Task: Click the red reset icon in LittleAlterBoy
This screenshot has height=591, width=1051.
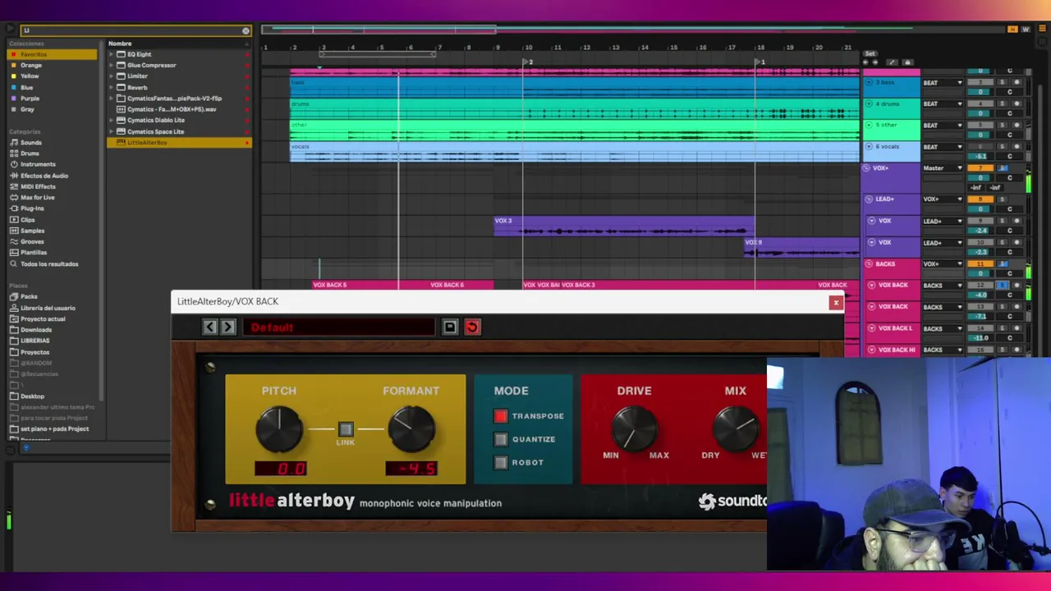Action: click(x=472, y=328)
